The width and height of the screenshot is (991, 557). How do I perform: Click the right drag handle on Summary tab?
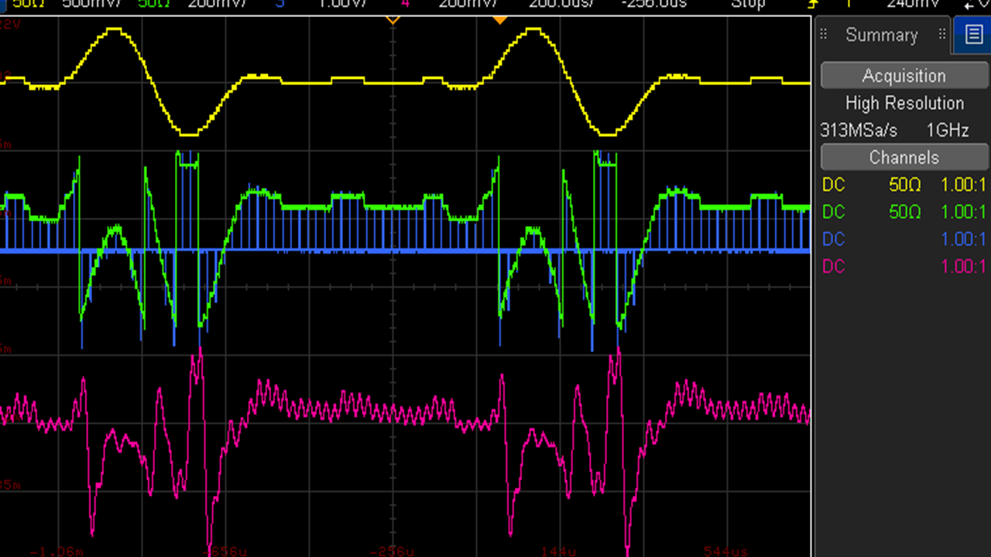942,34
